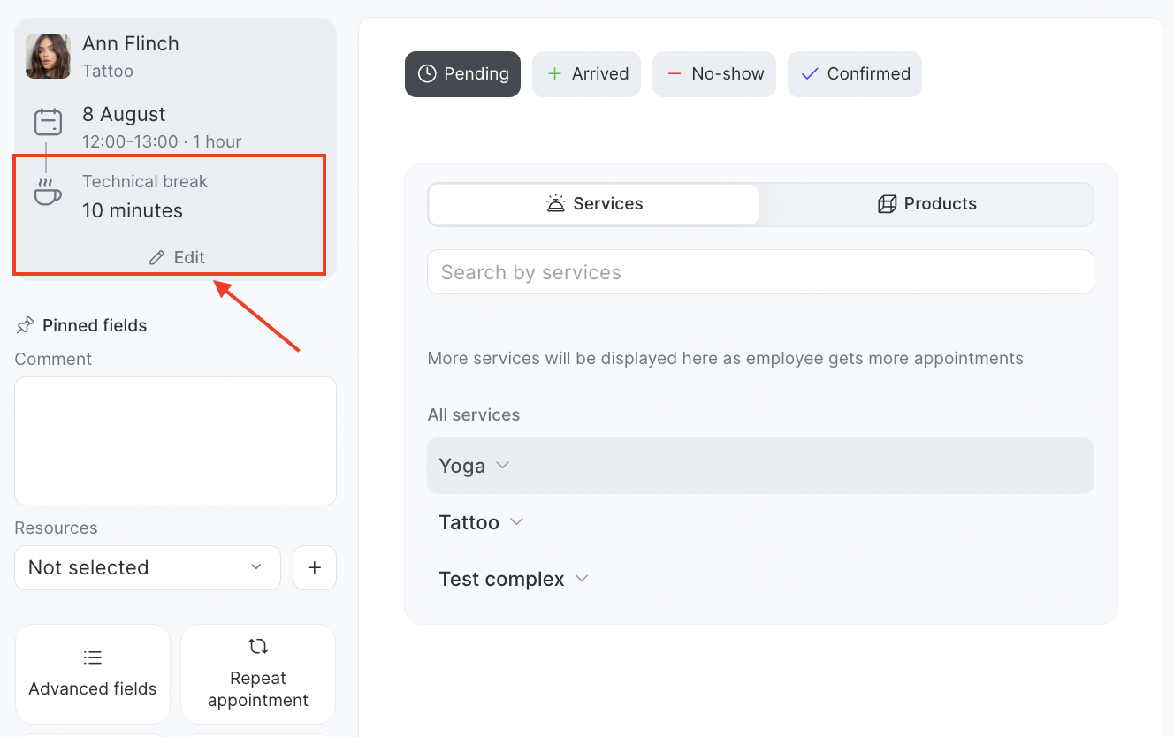Expand the Yoga service category

click(475, 466)
